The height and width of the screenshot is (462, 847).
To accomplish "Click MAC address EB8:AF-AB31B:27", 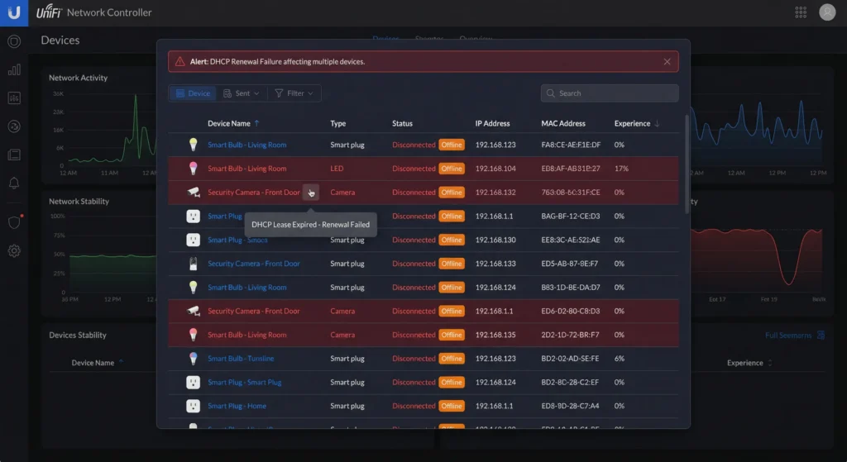I will point(571,169).
